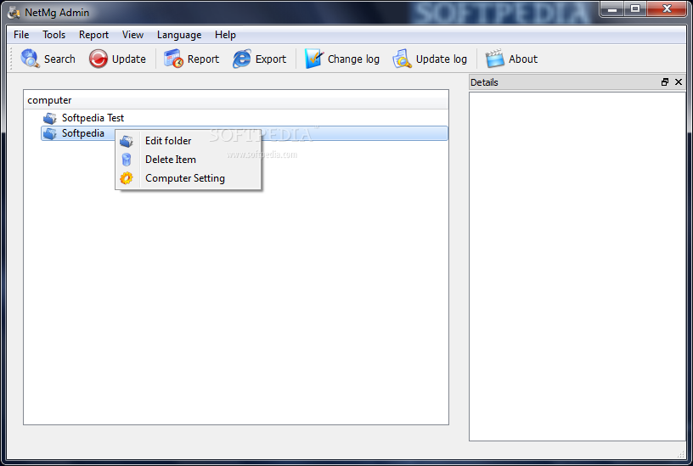The width and height of the screenshot is (693, 466).
Task: Click the NetMg Admin title bar icon
Action: (14, 13)
